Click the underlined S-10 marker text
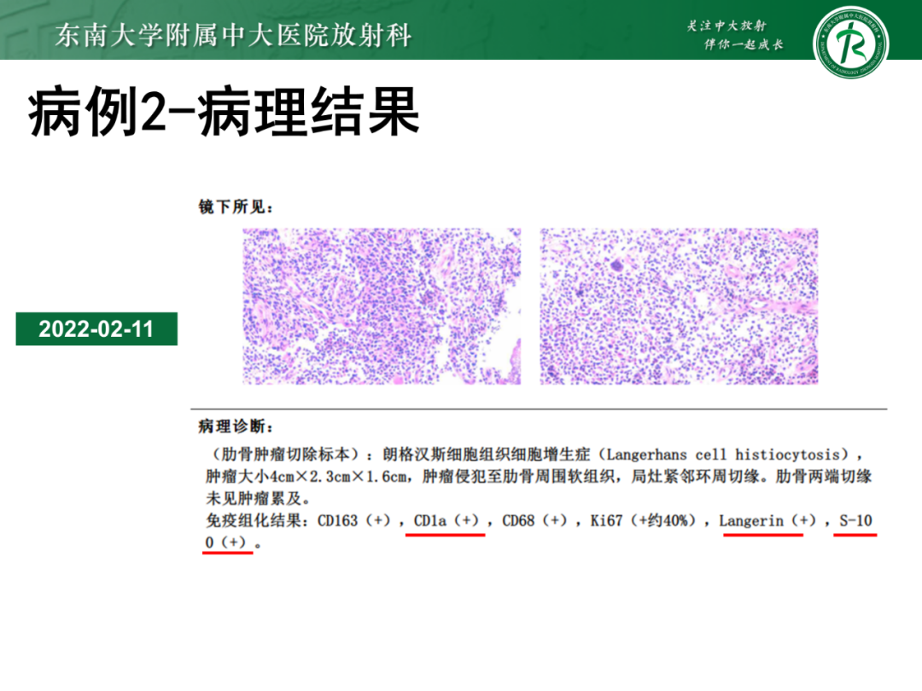The image size is (922, 691). (855, 520)
